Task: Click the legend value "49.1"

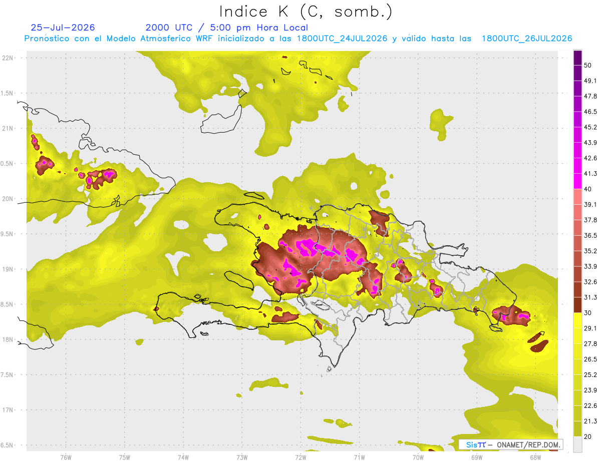Action: click(590, 81)
